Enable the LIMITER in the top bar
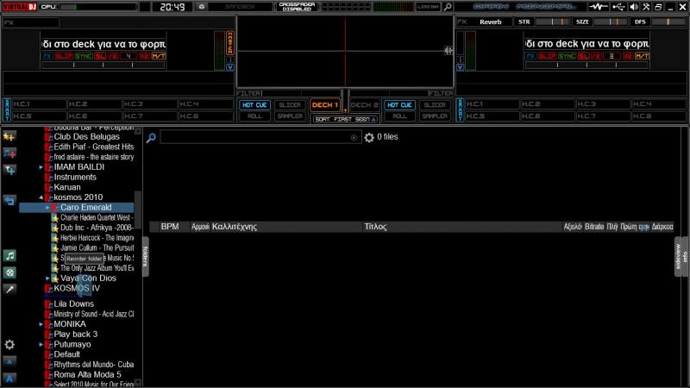690x388 pixels. coord(429,7)
